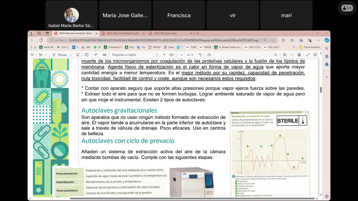
Task: Open the MOOD bookmark
Action: 154,47
